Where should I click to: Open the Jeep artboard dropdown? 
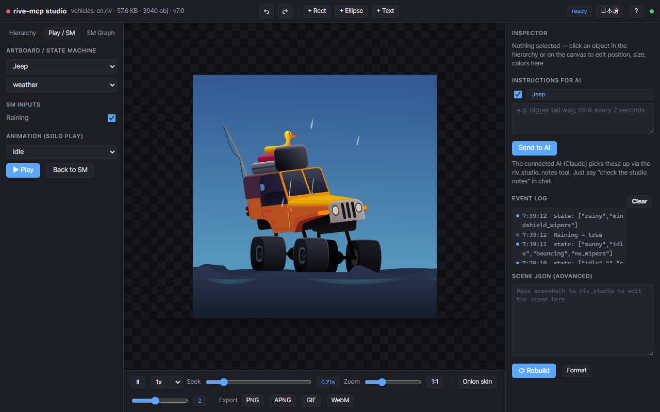point(61,66)
